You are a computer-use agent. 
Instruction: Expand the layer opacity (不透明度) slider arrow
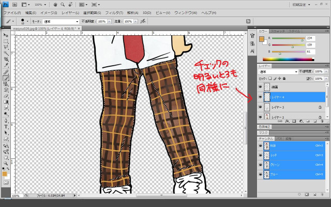tap(326, 71)
